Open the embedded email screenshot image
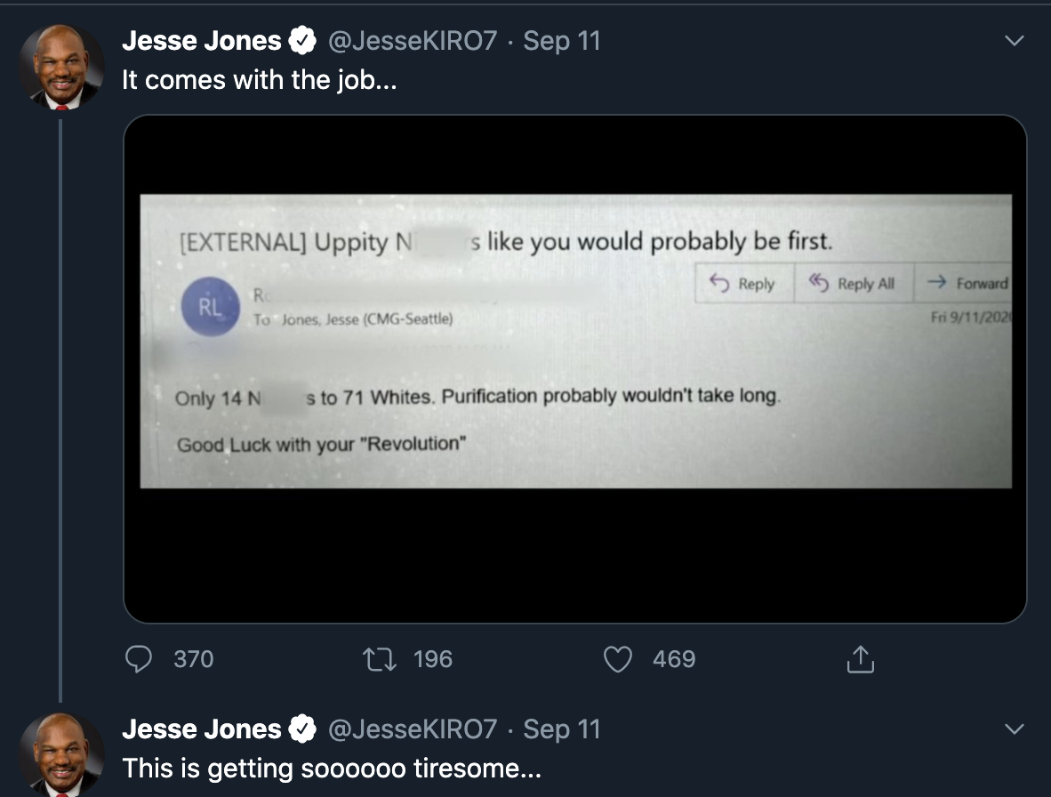This screenshot has width=1051, height=797. (x=575, y=368)
